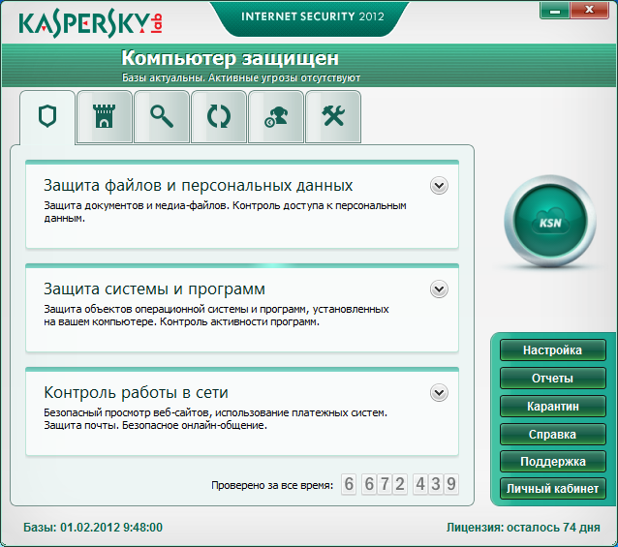The height and width of the screenshot is (547, 618).
Task: Open the Отчеты reports button
Action: point(552,378)
